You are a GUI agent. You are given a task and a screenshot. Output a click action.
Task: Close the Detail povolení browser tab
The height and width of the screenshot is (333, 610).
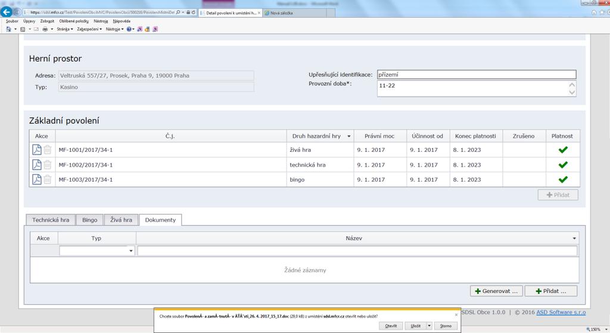pos(259,13)
